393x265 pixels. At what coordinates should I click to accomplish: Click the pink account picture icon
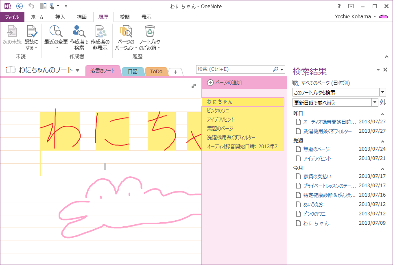pos(384,17)
